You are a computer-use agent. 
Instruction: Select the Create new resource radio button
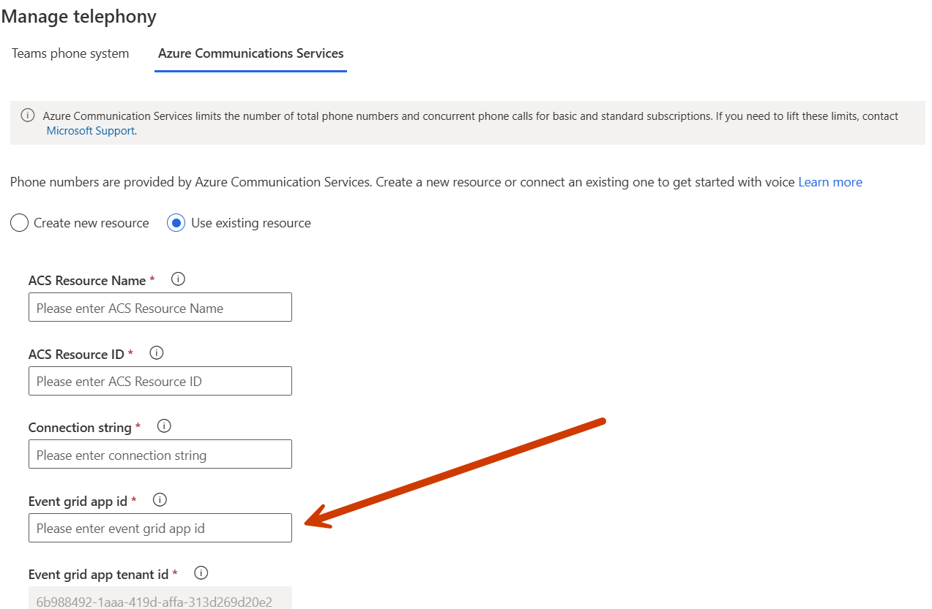tap(19, 223)
